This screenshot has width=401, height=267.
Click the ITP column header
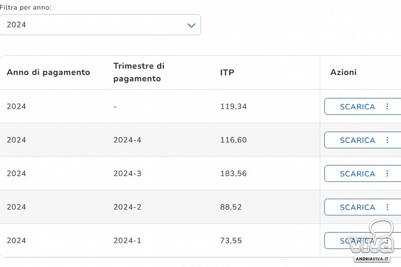tap(227, 72)
